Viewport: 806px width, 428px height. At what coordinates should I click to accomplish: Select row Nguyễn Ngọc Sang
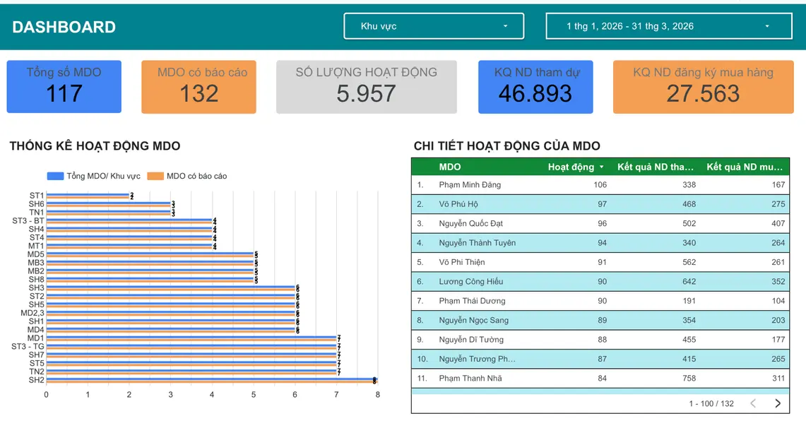[600, 320]
